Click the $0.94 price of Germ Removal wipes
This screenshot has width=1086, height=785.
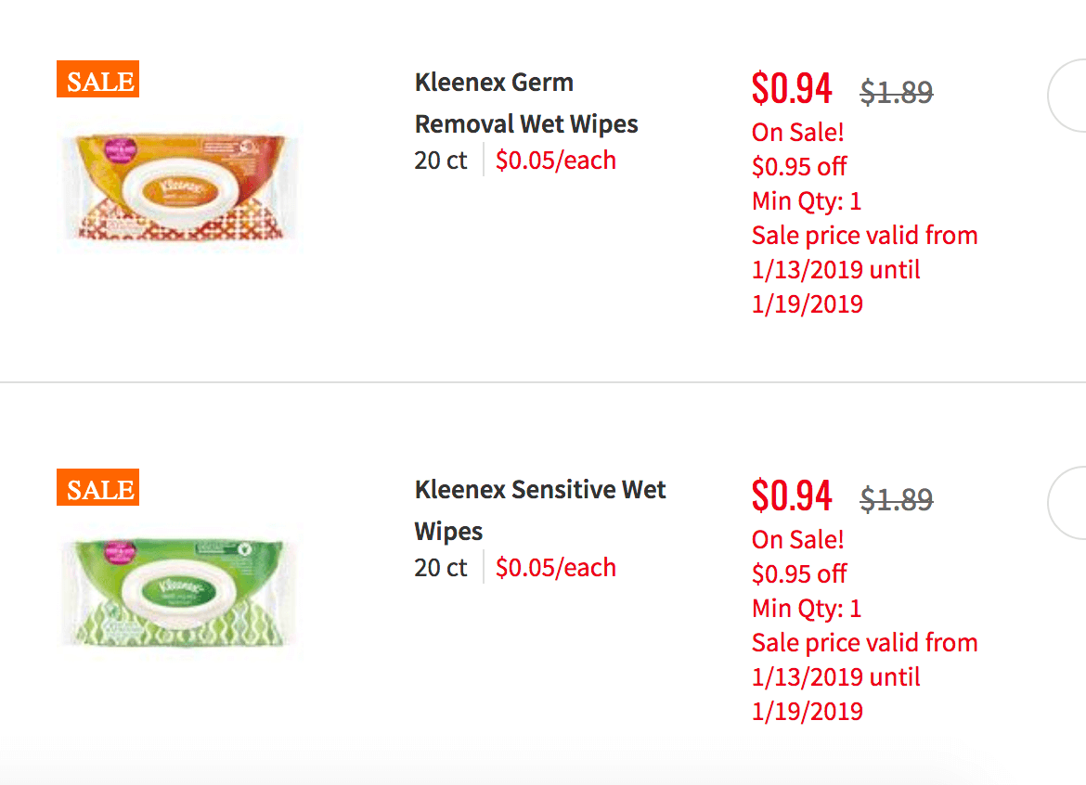(792, 88)
